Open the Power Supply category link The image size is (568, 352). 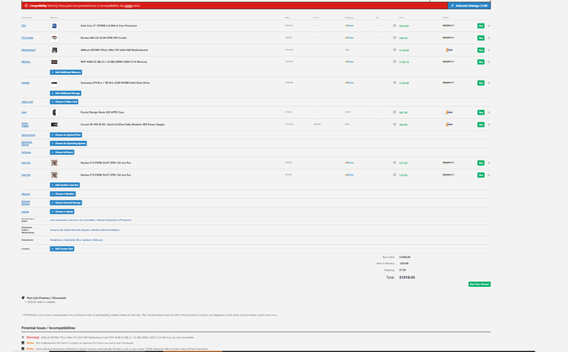click(25, 125)
